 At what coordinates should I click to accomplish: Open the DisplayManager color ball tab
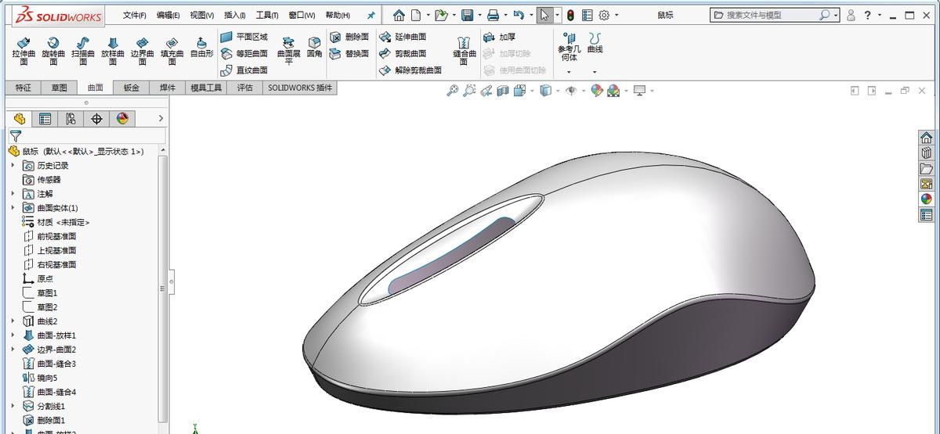[122, 119]
